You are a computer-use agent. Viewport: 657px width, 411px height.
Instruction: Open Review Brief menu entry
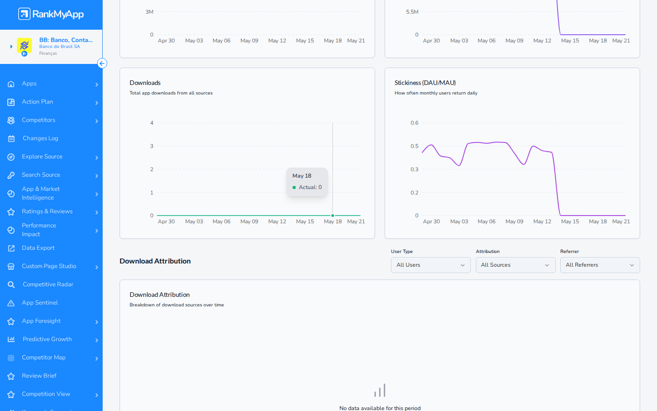(x=39, y=376)
